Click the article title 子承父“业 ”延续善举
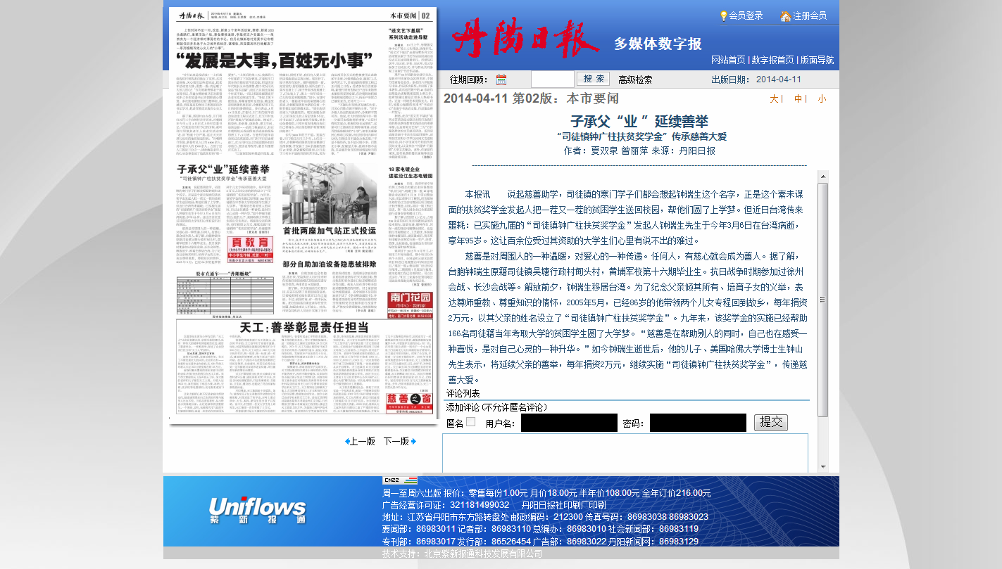Screen dimensions: 1002x569 coord(639,121)
